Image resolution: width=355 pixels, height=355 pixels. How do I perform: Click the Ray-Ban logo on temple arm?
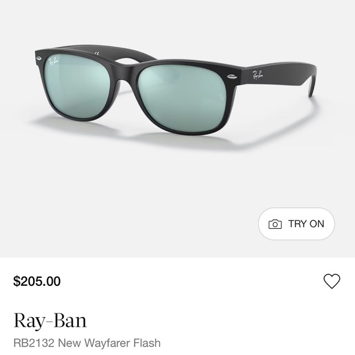(x=258, y=75)
